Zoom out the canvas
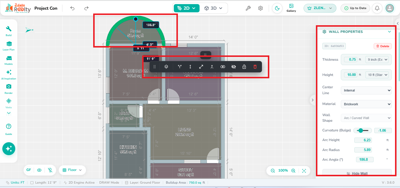The image size is (400, 188). click(x=273, y=170)
